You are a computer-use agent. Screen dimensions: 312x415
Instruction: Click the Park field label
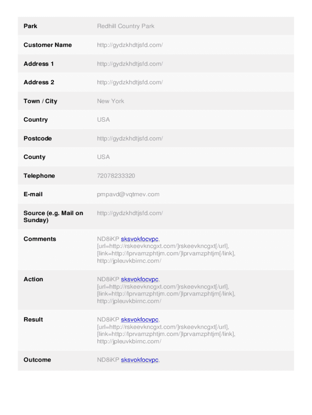tap(30, 26)
